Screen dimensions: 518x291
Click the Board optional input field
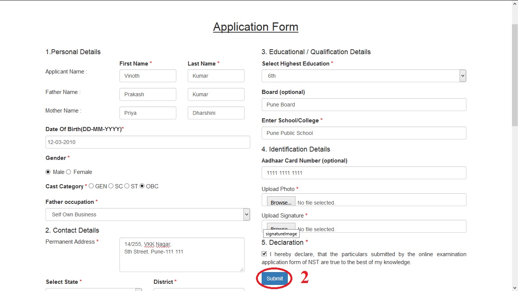364,105
